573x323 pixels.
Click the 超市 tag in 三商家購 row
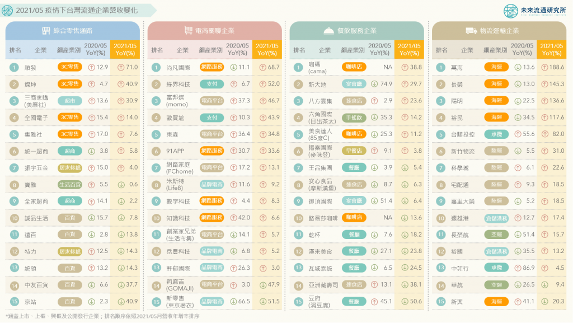(x=70, y=101)
